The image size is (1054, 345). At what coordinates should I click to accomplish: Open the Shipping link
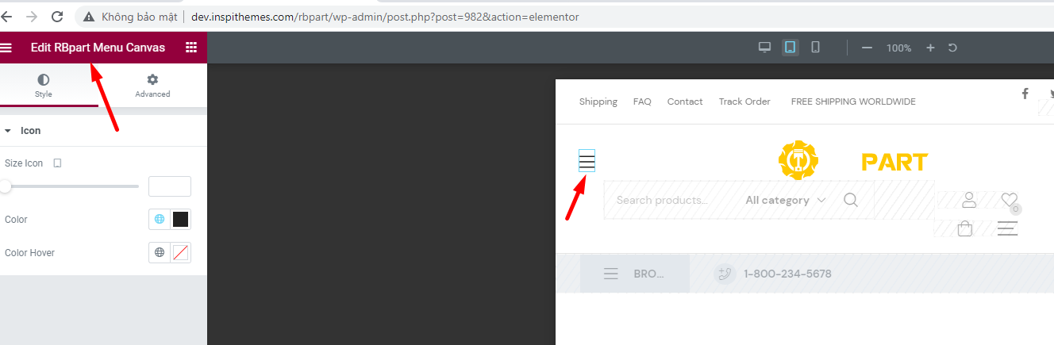[598, 102]
